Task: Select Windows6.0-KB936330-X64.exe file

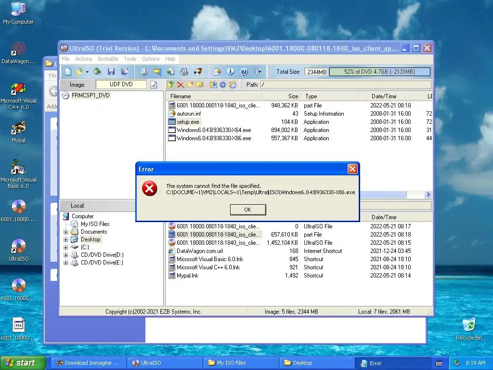Action: coord(214,130)
